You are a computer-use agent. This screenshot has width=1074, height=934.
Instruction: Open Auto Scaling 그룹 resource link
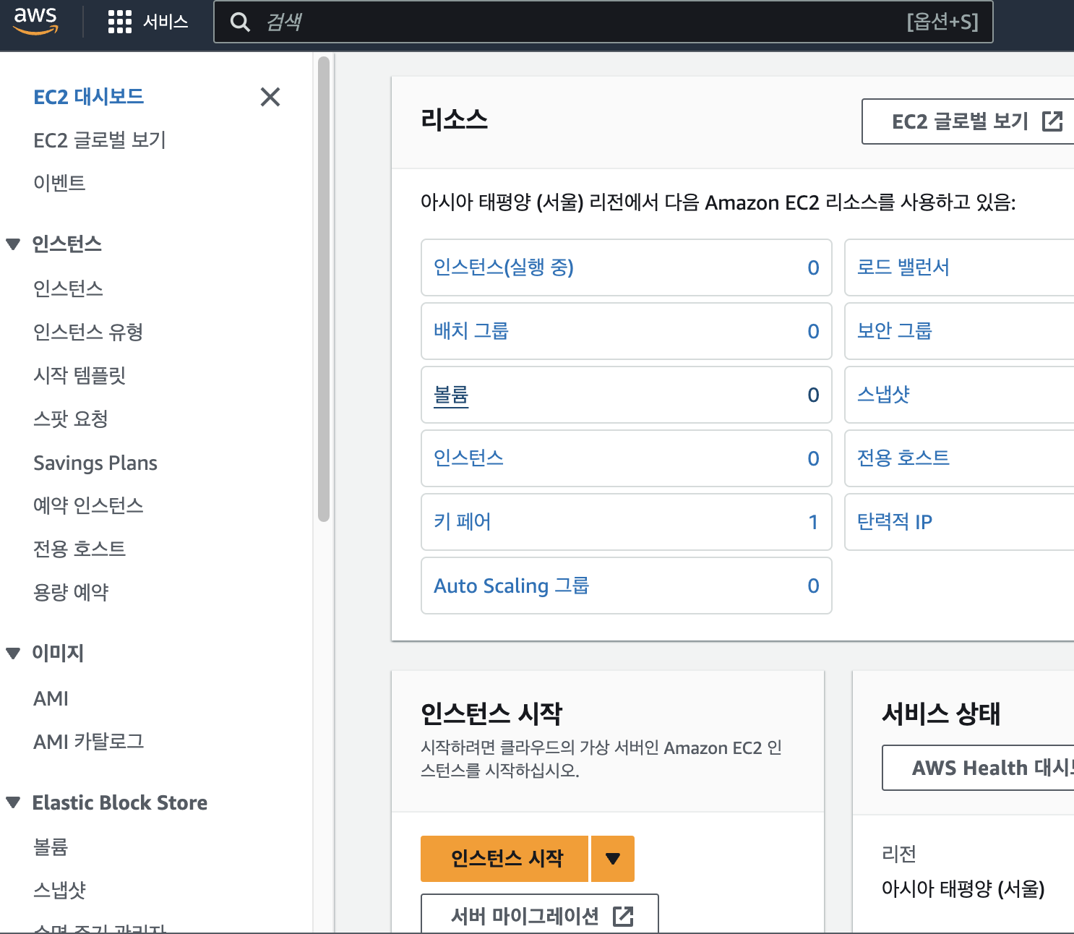coord(512,586)
